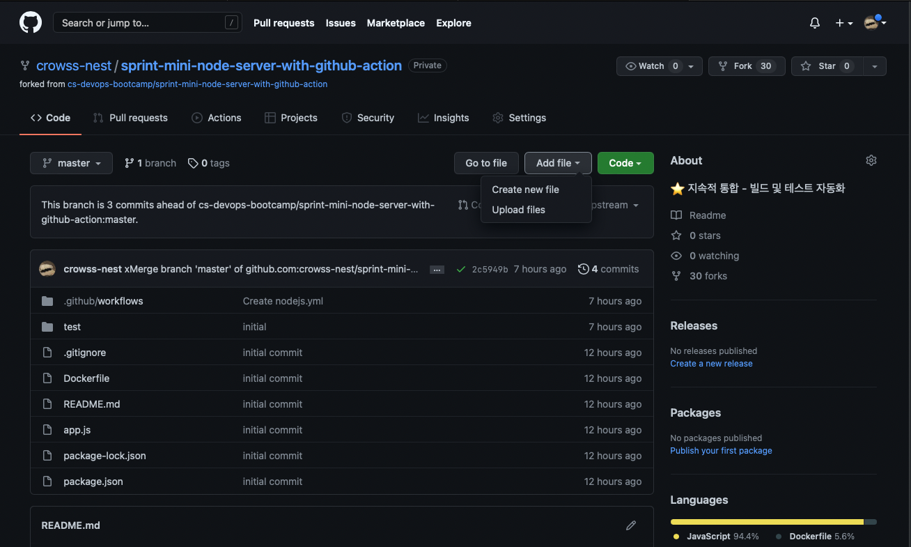Switch to the Settings tab
Screen dimensions: 911x547
point(520,118)
